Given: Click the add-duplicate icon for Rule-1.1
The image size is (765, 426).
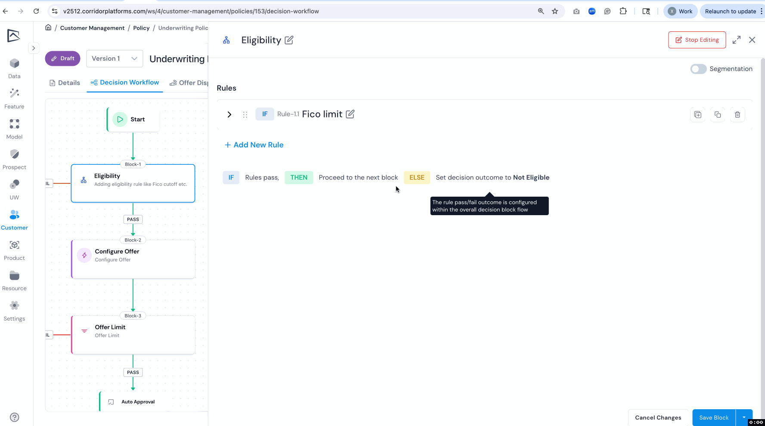Looking at the screenshot, I should point(697,114).
